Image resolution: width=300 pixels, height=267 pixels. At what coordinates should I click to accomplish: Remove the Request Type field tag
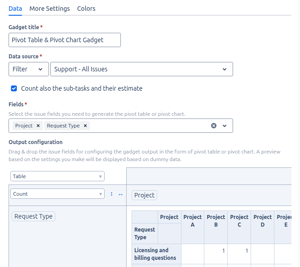point(85,126)
